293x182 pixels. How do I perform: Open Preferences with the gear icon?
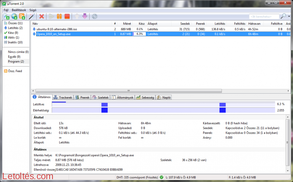pos(94,16)
